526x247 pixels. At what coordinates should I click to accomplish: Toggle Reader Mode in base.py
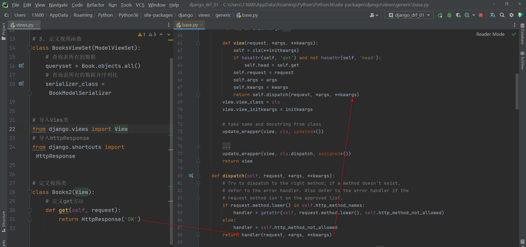click(490, 34)
